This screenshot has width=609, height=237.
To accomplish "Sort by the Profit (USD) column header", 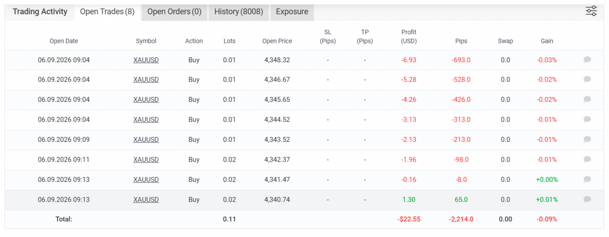I will (409, 36).
